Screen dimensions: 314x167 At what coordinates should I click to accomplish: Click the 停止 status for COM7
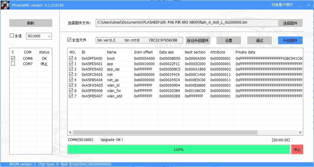point(44,64)
